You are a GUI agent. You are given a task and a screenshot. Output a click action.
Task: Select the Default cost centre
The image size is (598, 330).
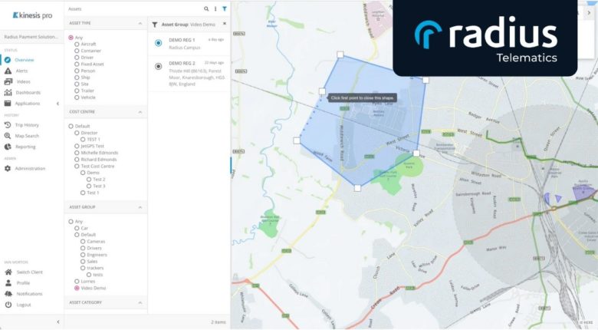point(71,126)
